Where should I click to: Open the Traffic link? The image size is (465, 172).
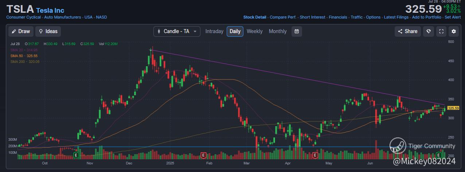(356, 17)
